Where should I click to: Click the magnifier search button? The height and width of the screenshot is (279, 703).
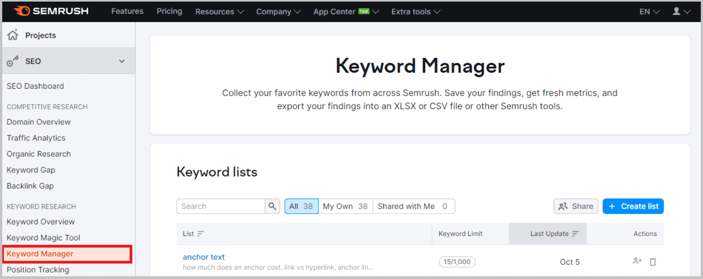[272, 206]
